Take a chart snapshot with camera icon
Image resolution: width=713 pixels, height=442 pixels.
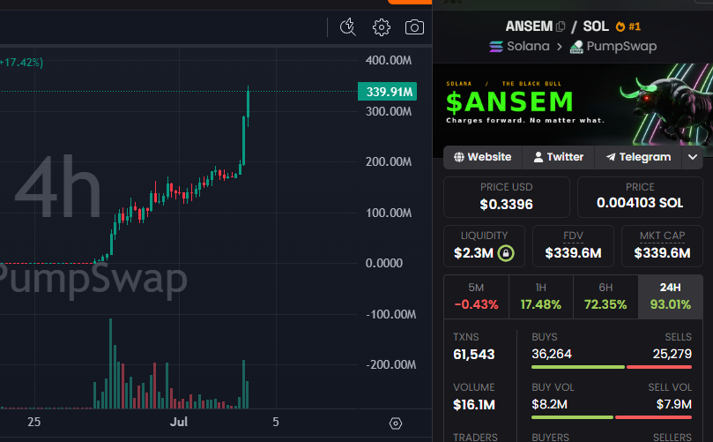414,27
